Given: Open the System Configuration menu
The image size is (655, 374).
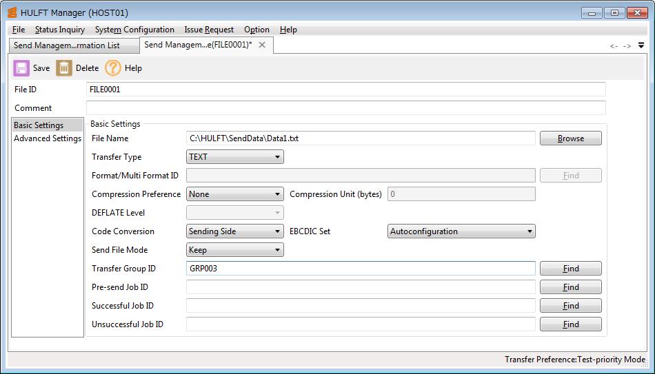Looking at the screenshot, I should 134,30.
